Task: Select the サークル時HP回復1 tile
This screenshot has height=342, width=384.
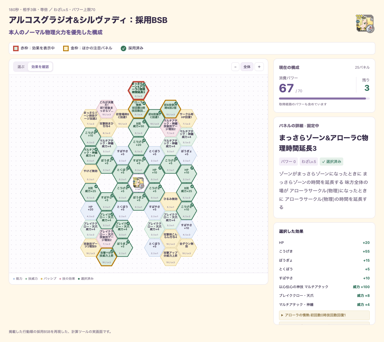Action: (186, 118)
